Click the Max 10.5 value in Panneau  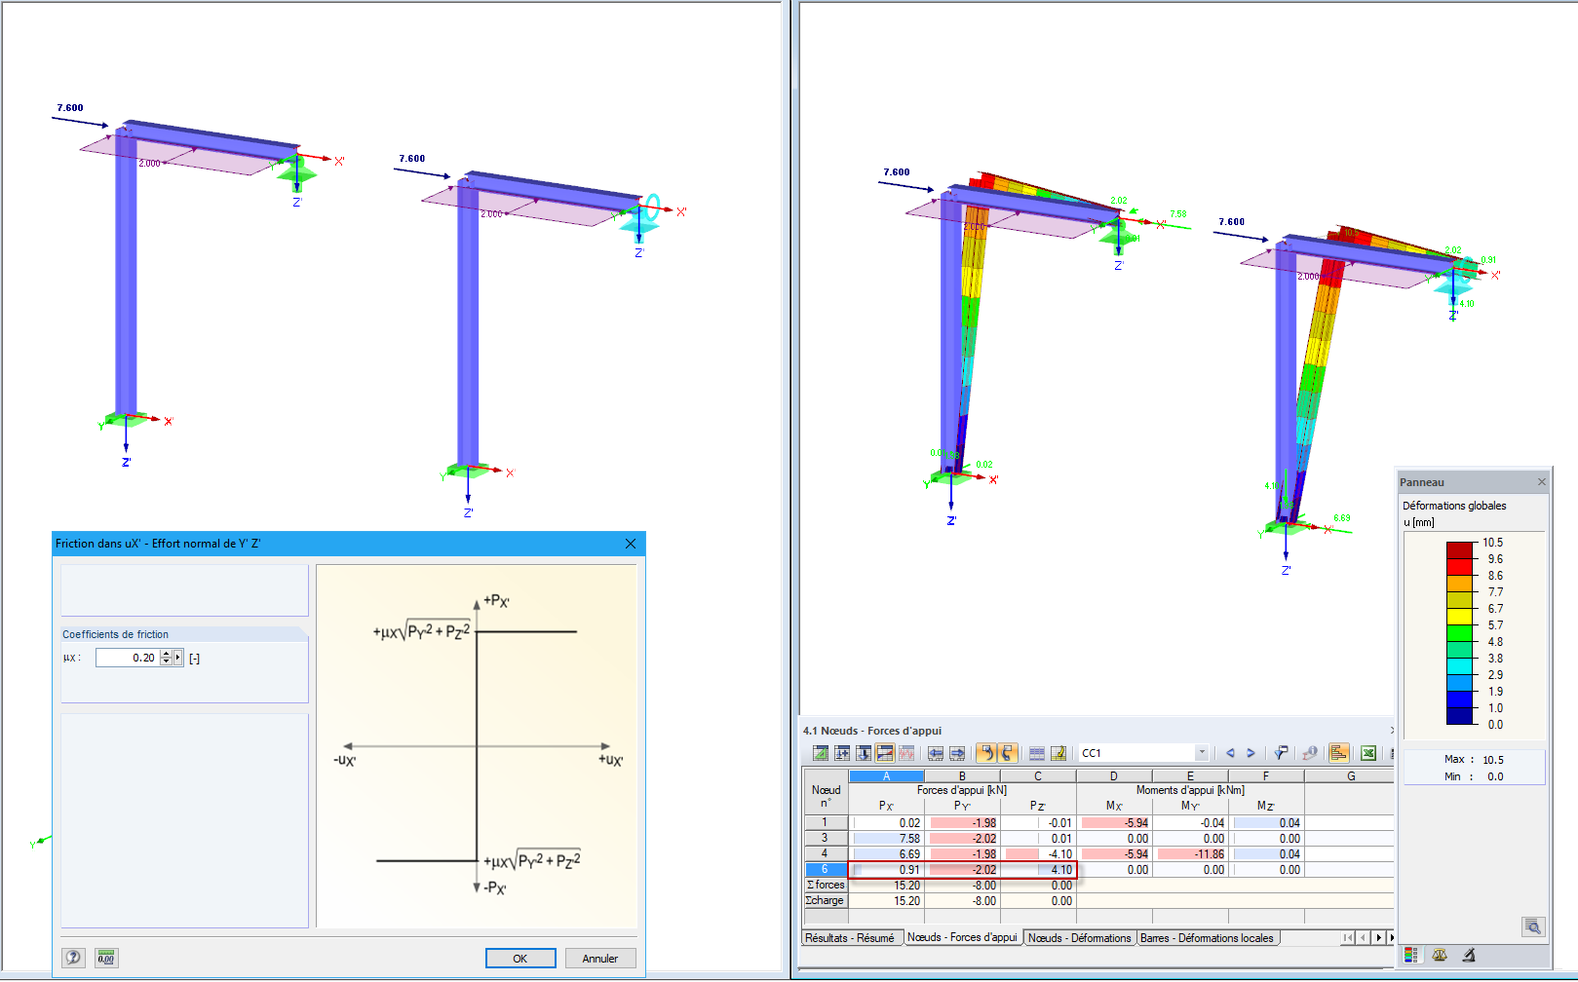pos(1493,760)
